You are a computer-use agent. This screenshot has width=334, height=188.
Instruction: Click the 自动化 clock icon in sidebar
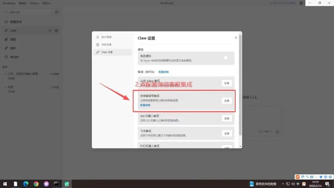[x=6, y=57]
